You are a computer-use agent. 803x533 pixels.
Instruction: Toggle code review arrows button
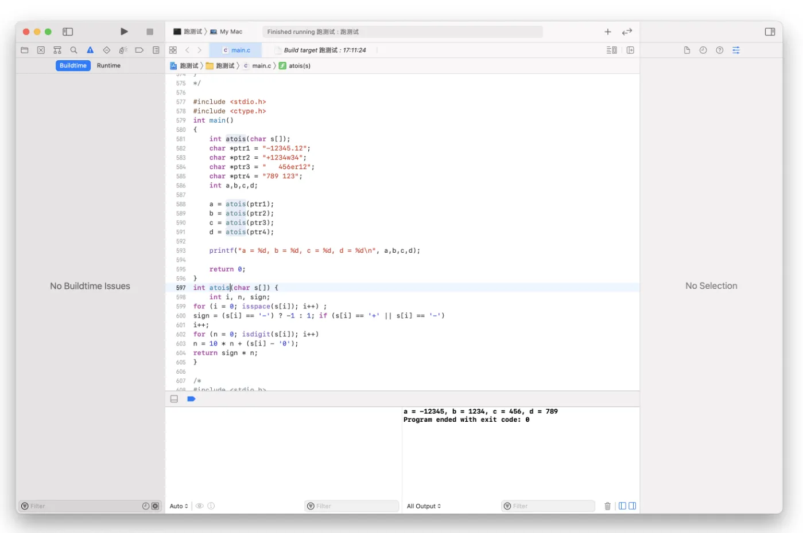point(627,32)
